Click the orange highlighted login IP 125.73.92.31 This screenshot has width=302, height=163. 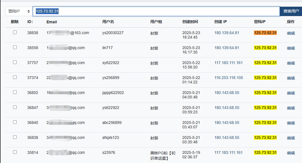tap(265, 33)
